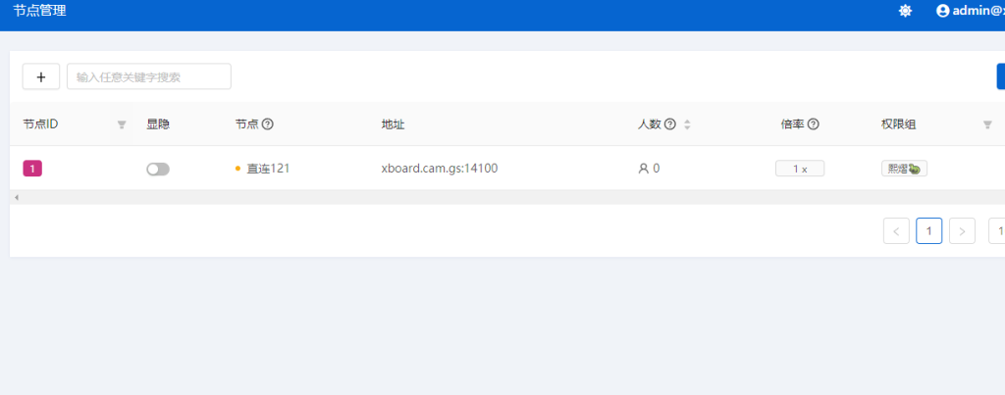Select page 1 in pagination

pos(928,231)
